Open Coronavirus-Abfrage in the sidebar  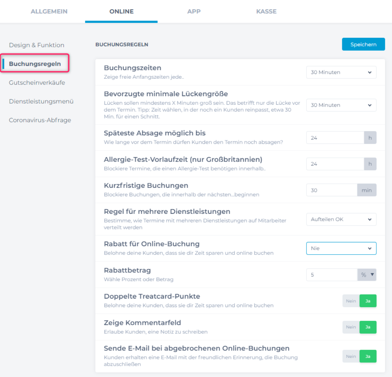click(40, 120)
